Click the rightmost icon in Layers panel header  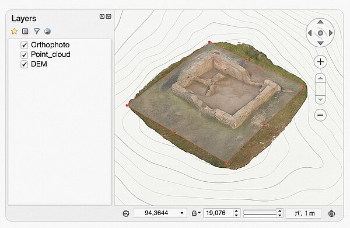coord(108,16)
